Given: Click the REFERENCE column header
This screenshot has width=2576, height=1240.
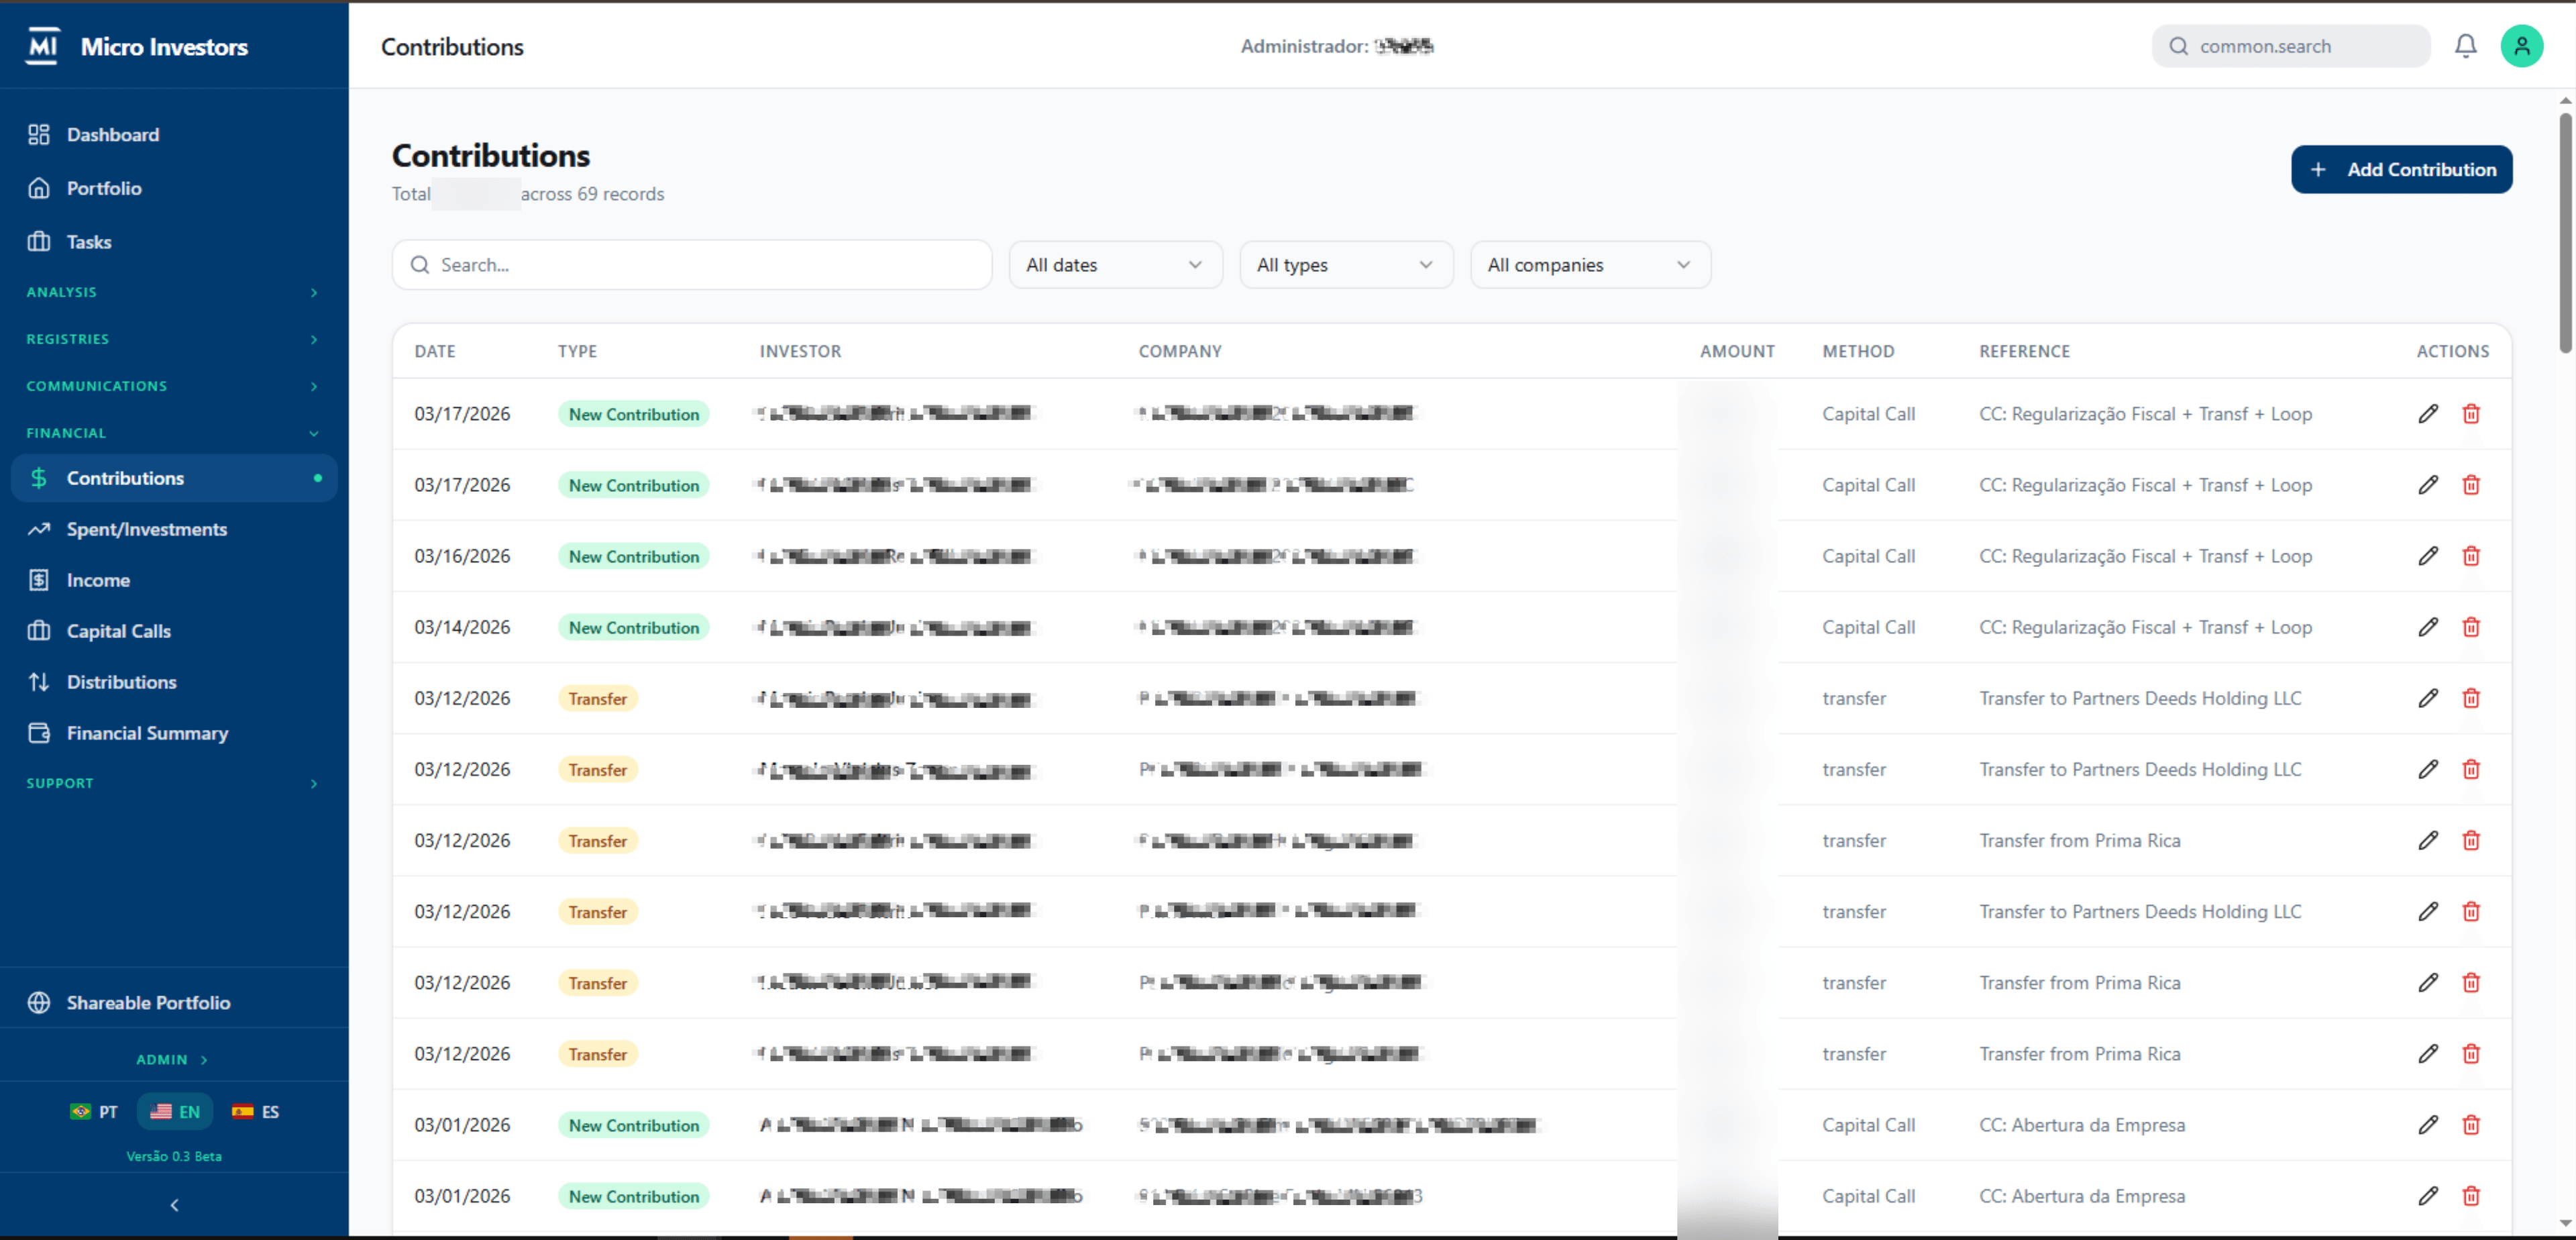Looking at the screenshot, I should click(2024, 351).
